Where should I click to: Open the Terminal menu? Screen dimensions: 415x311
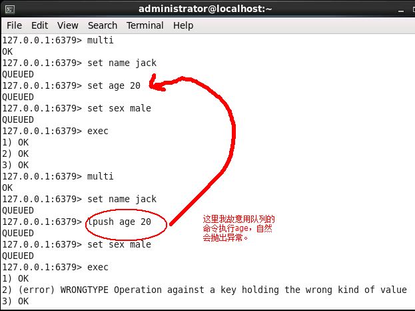pyautogui.click(x=145, y=25)
